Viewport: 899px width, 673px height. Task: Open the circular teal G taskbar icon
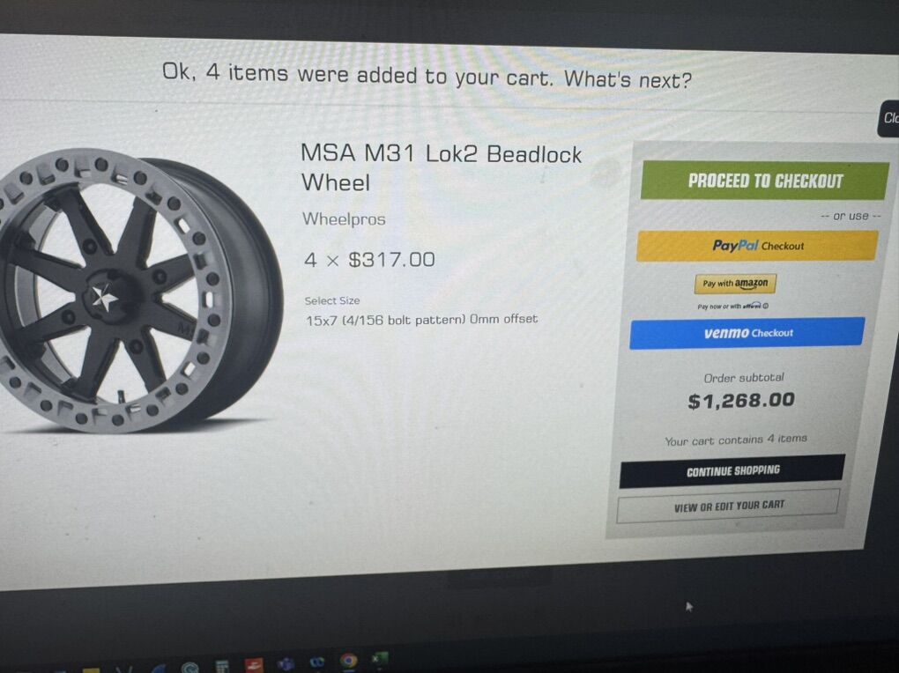pos(189,668)
